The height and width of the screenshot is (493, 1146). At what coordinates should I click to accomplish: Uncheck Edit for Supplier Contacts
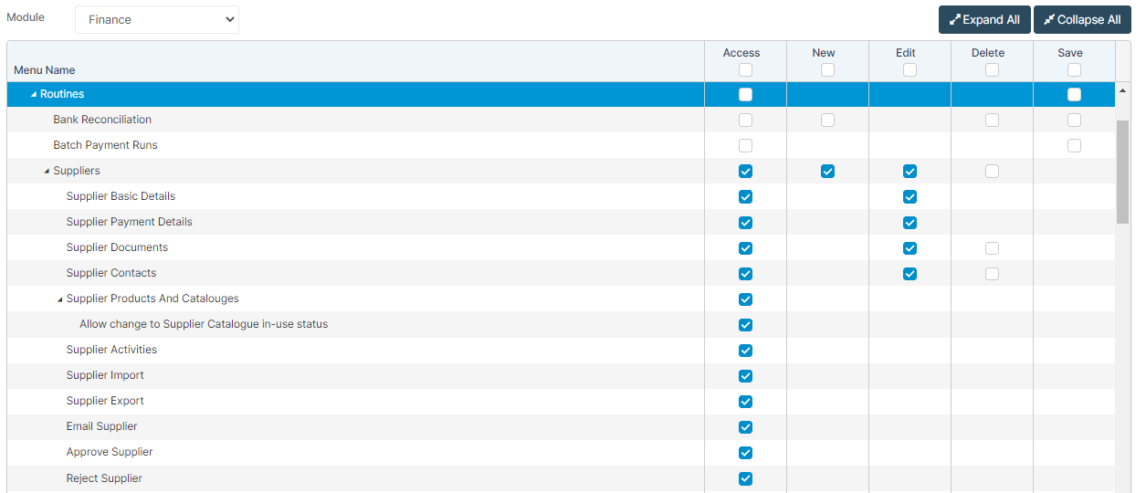tap(909, 273)
